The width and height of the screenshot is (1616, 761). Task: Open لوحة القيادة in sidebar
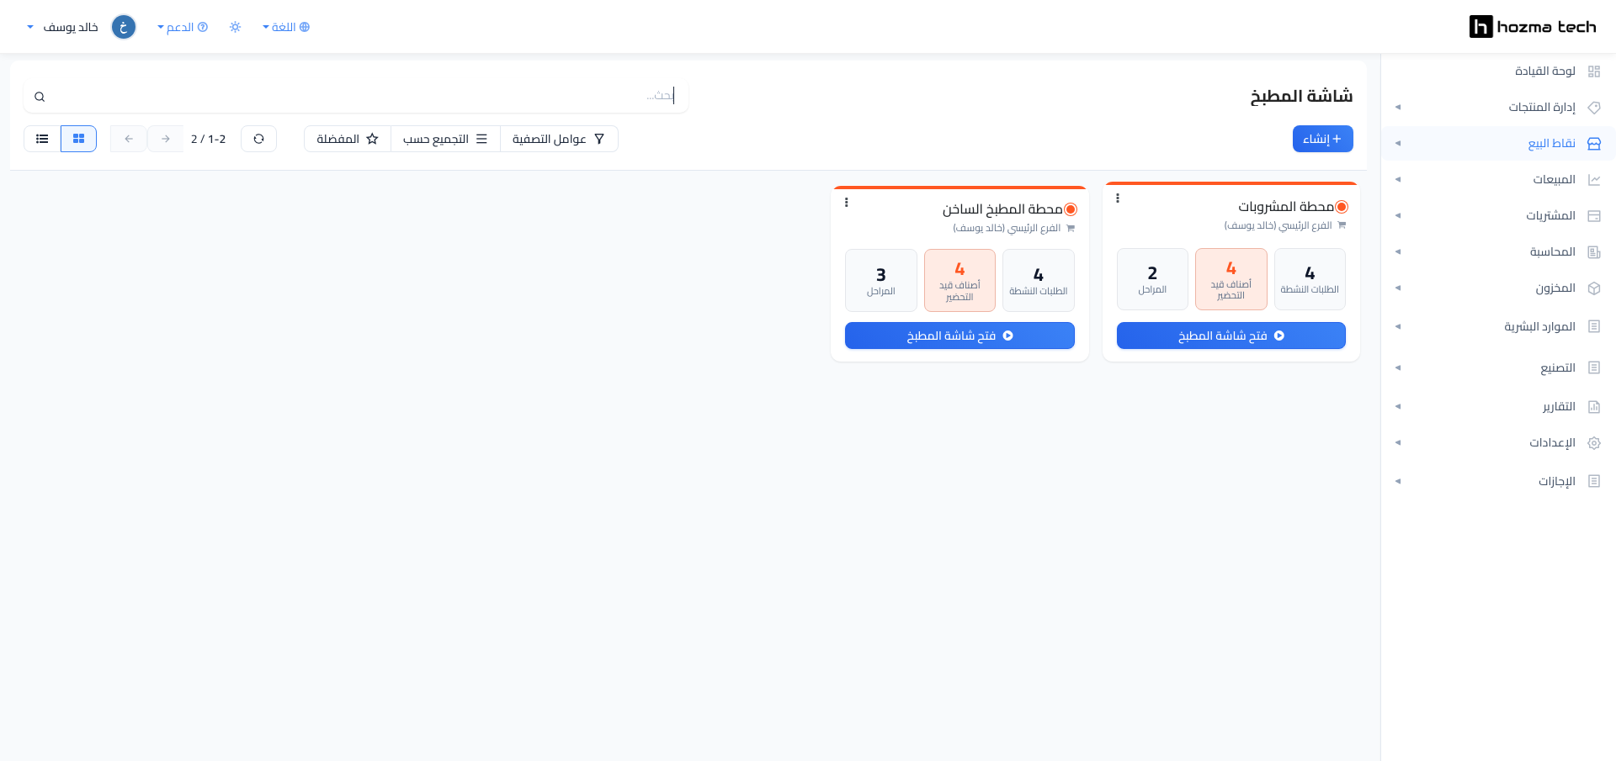[1498, 71]
